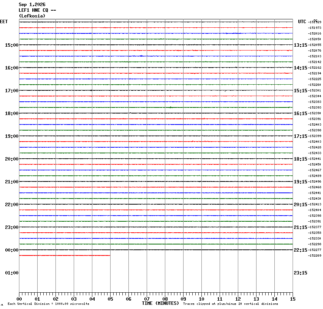Select the 13:15 UTC label
The image size is (323, 309).
(x=300, y=45)
